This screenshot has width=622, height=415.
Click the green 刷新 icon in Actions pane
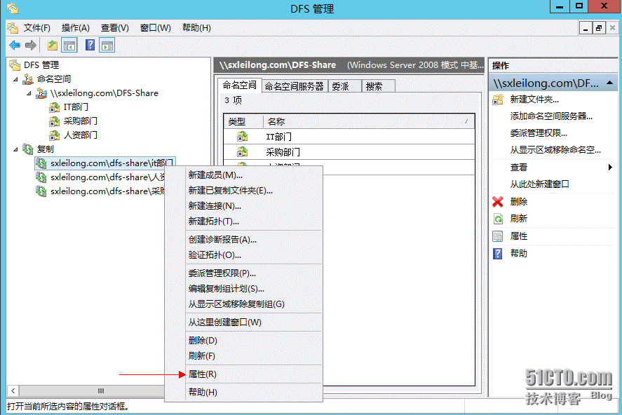tap(498, 219)
